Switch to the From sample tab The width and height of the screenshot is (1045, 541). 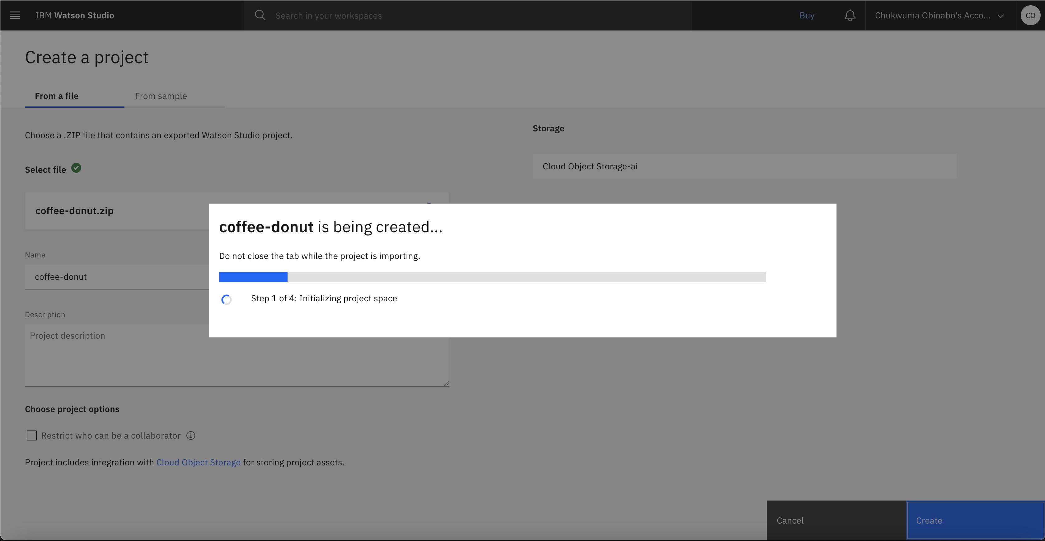click(x=161, y=96)
